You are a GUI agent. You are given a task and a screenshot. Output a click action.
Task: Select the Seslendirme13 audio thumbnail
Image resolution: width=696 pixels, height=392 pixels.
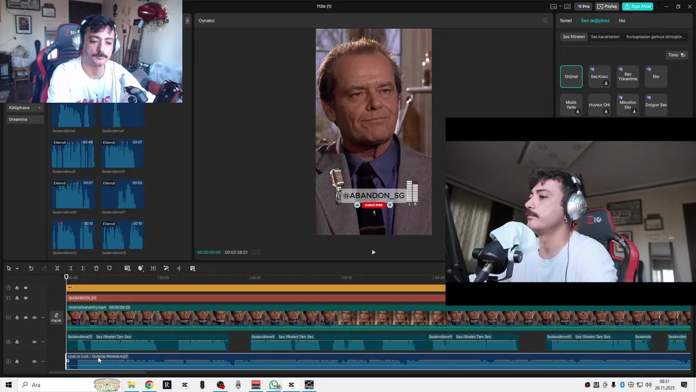(122, 235)
